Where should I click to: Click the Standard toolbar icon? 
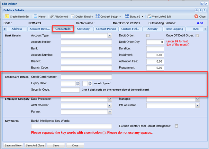[x=127, y=16]
